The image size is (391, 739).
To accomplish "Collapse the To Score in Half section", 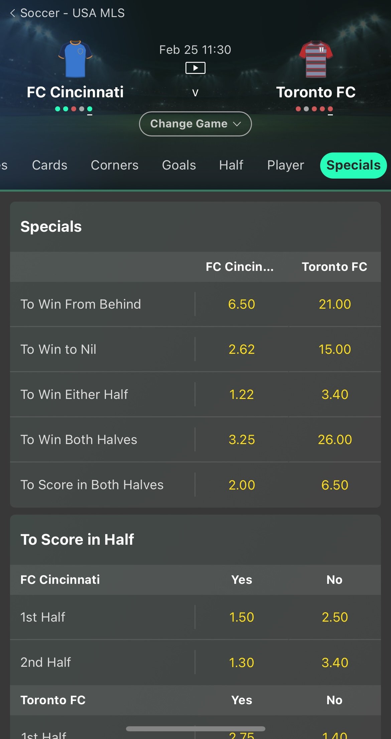I will (x=195, y=539).
